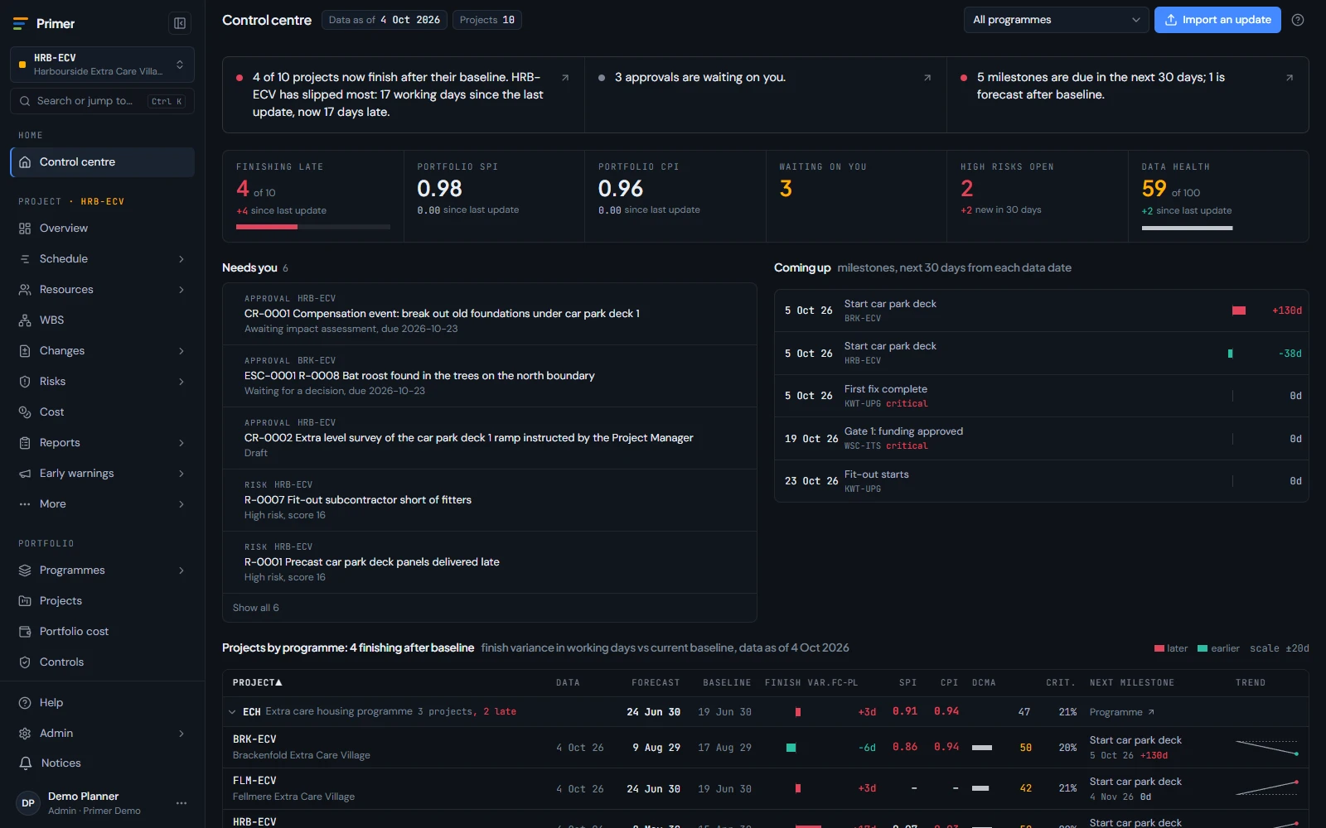Viewport: 1326px width, 828px height.
Task: Expand the Schedule submenu chevron
Action: pyautogui.click(x=181, y=259)
